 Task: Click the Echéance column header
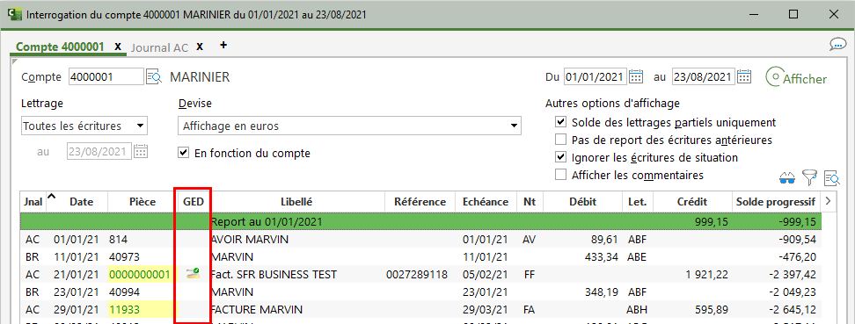pyautogui.click(x=486, y=201)
